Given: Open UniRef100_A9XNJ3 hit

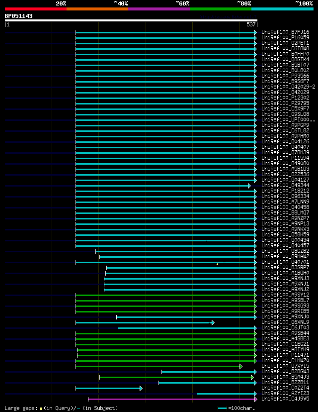Looking at the screenshot, I should [285, 278].
